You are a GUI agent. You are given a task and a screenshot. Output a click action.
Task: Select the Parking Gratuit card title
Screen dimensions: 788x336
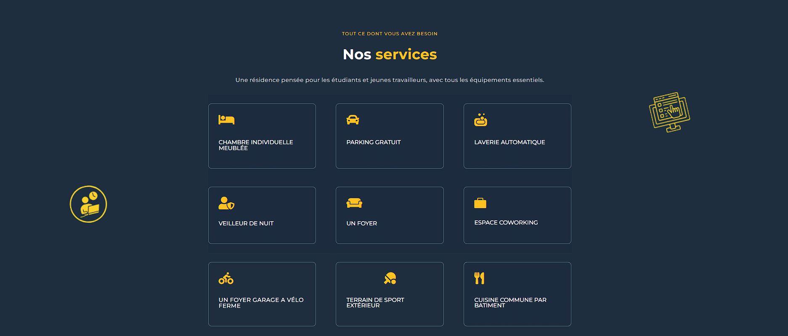point(373,142)
